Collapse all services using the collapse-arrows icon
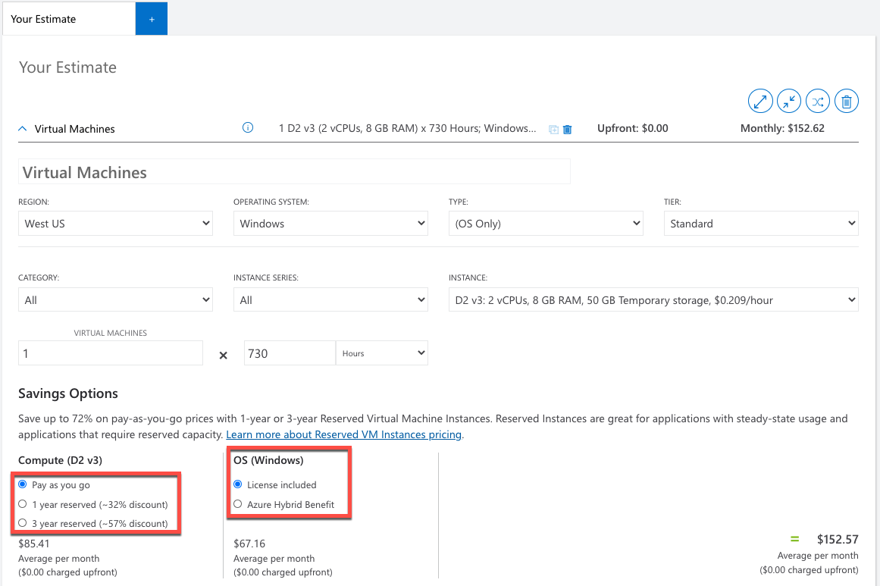This screenshot has width=880, height=586. pos(789,100)
